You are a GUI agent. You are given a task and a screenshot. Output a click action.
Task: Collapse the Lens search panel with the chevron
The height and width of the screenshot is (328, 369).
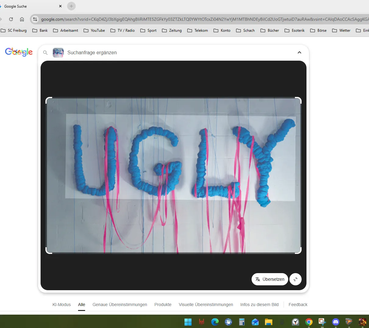coord(299,52)
